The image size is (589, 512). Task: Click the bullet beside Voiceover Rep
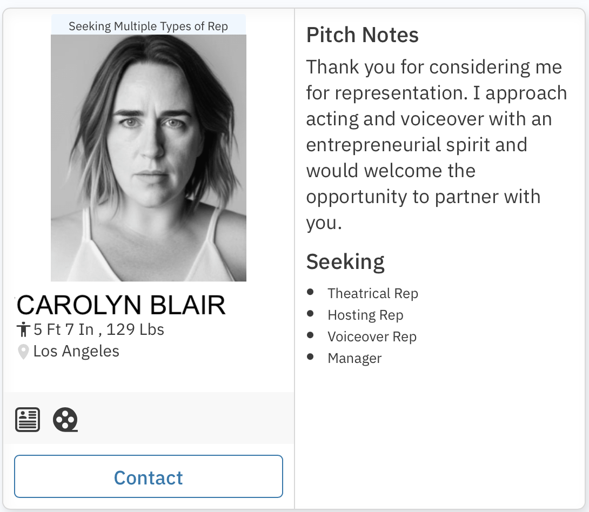tap(310, 335)
